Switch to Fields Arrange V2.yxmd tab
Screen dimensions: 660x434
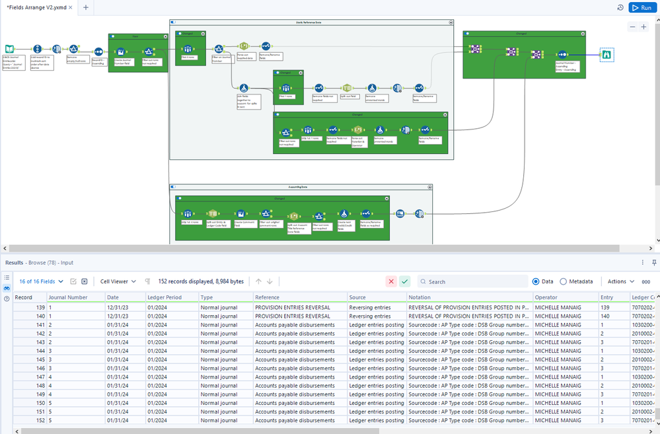click(36, 7)
